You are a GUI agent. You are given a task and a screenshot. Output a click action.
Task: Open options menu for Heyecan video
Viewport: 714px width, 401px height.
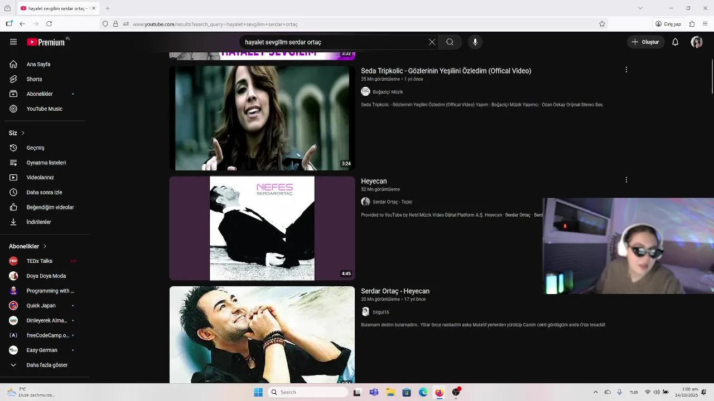coord(626,180)
